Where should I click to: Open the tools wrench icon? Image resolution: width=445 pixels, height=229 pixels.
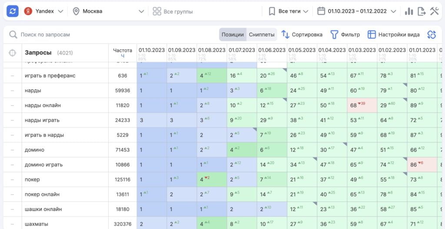(434, 11)
